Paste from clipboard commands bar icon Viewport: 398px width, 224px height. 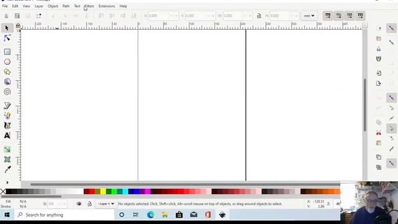pos(379,142)
